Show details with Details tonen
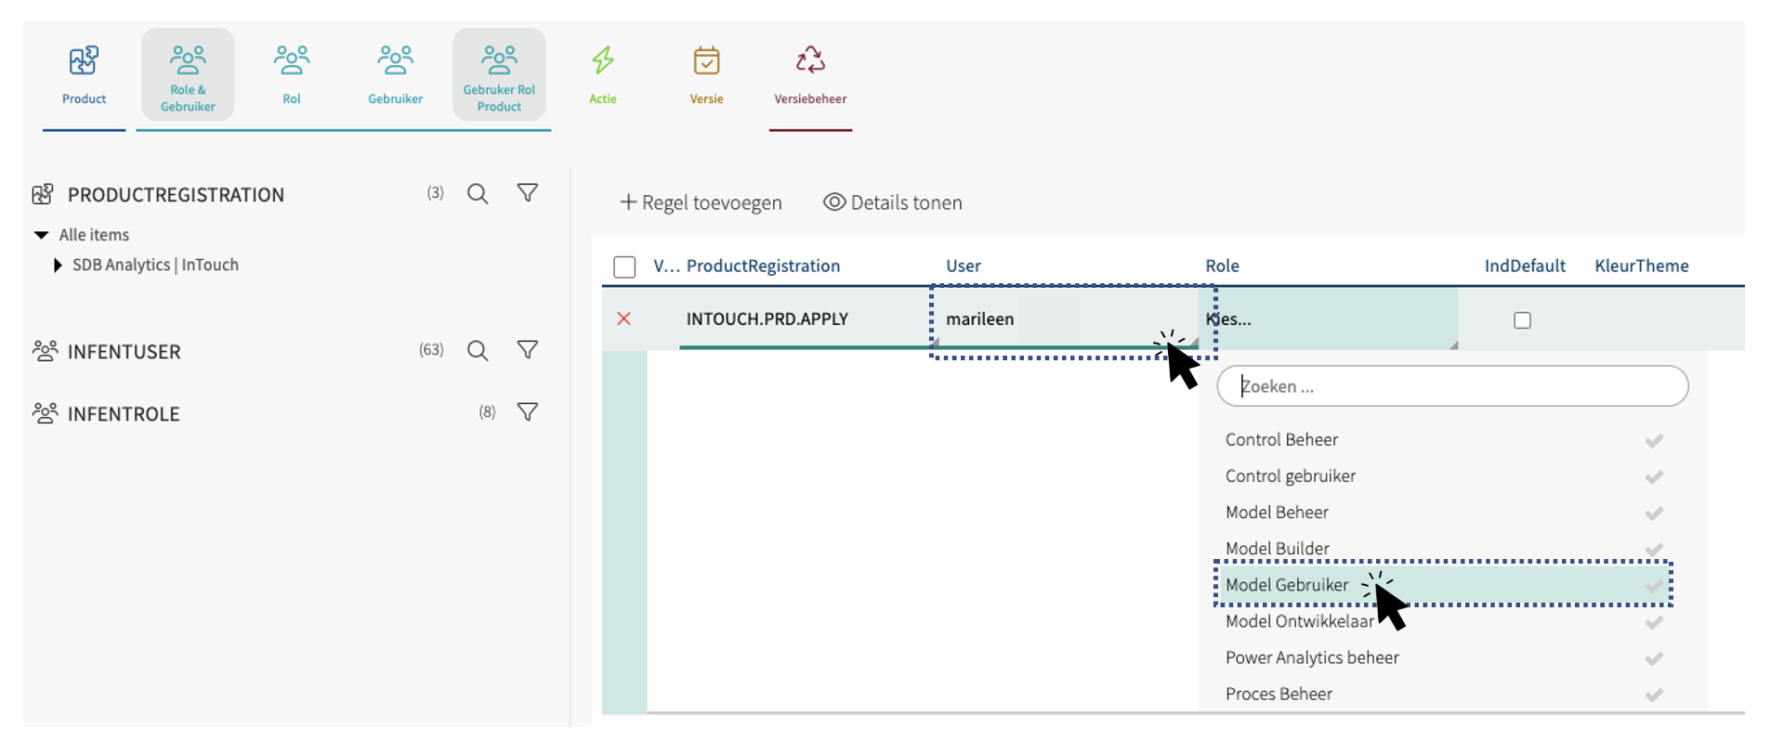Screen dimensions: 1784x741 click(x=893, y=202)
